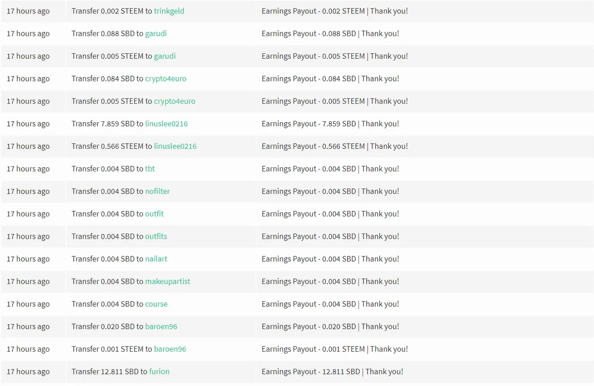Visit linuslee0216 link in the 7.859 SBD row

166,124
